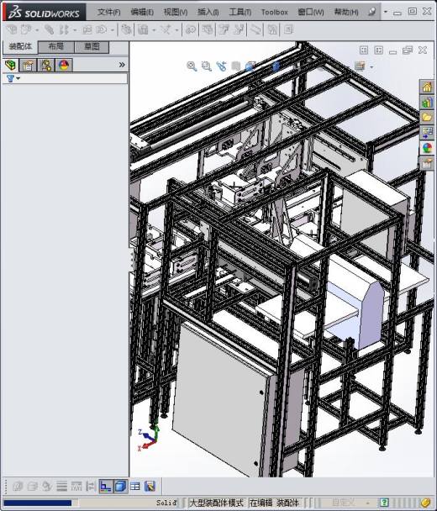Switch to the 装配体 tab
The width and height of the screenshot is (437, 511).
(20, 46)
